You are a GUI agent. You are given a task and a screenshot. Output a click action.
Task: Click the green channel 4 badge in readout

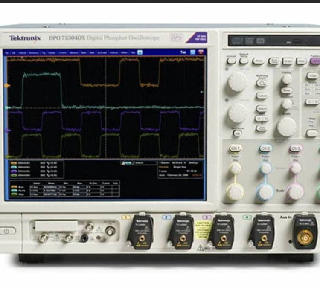point(14,175)
